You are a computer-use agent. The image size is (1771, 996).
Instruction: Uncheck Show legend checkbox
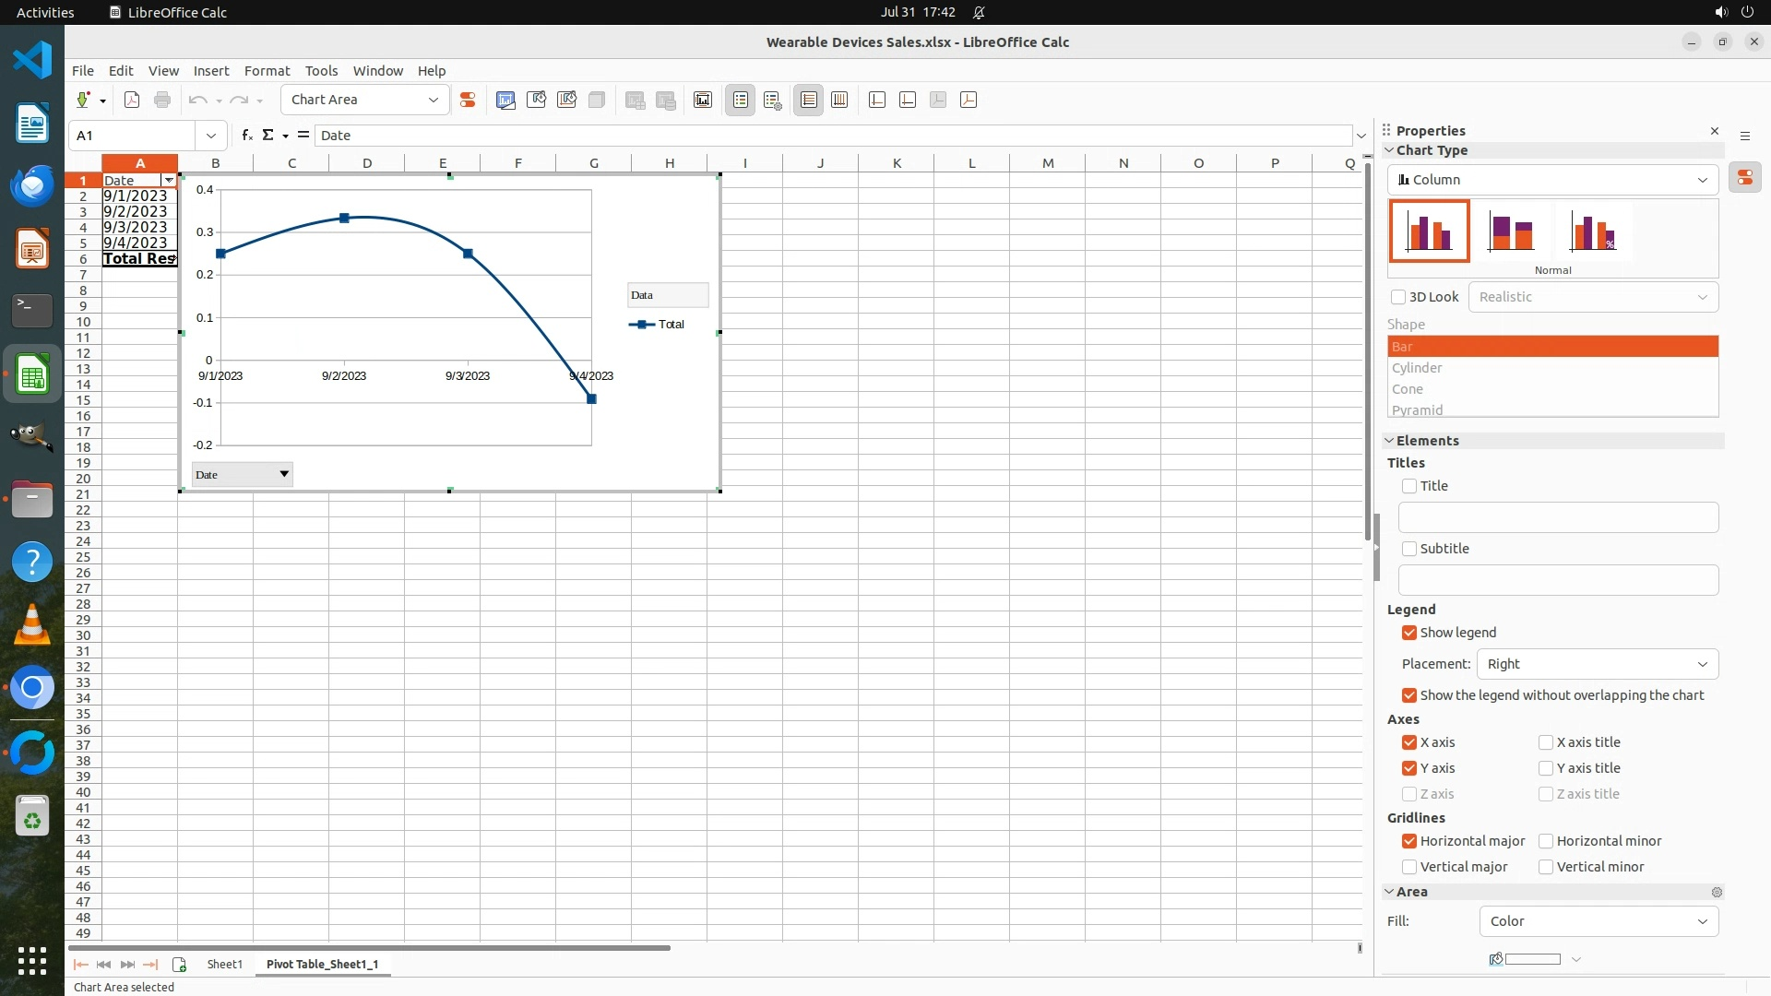pos(1409,633)
